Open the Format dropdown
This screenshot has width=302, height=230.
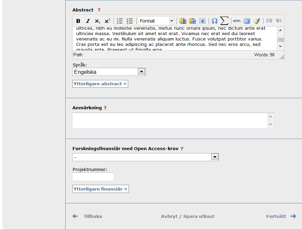(156, 21)
